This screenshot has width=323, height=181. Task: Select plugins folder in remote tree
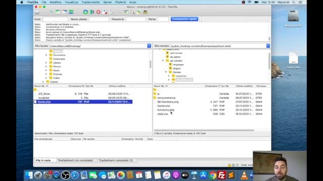click(x=177, y=68)
